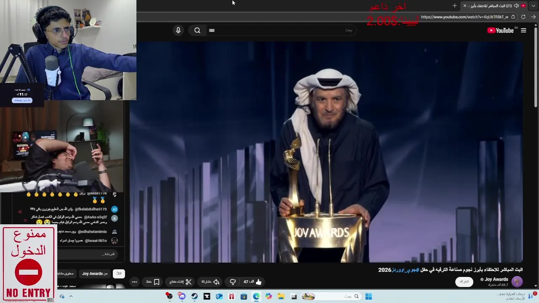
Task: Open a new browser tab
Action: tap(454, 5)
